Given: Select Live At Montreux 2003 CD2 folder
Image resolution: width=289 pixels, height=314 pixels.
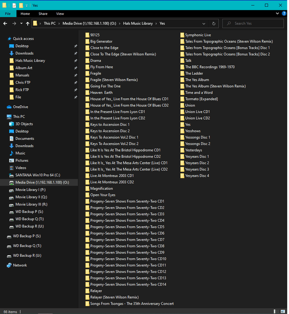Looking at the screenshot, I should (112, 182).
